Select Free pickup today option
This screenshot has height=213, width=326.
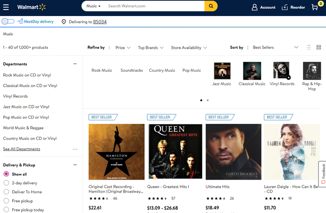[x=7, y=210]
